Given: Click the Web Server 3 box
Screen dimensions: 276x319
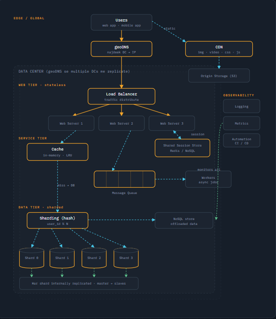Looking at the screenshot, I should (x=172, y=123).
